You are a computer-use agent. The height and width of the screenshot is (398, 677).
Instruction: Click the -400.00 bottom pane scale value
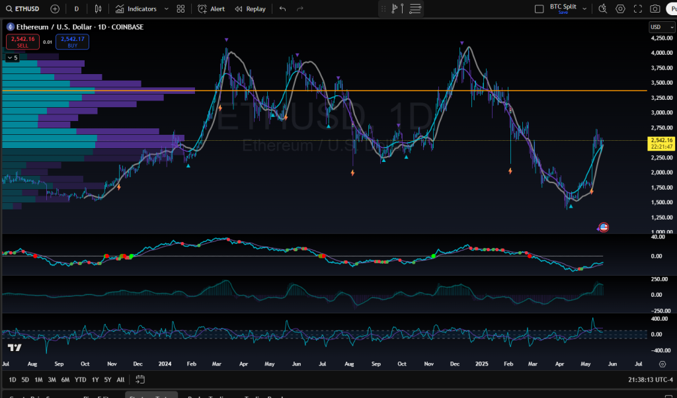click(x=660, y=350)
